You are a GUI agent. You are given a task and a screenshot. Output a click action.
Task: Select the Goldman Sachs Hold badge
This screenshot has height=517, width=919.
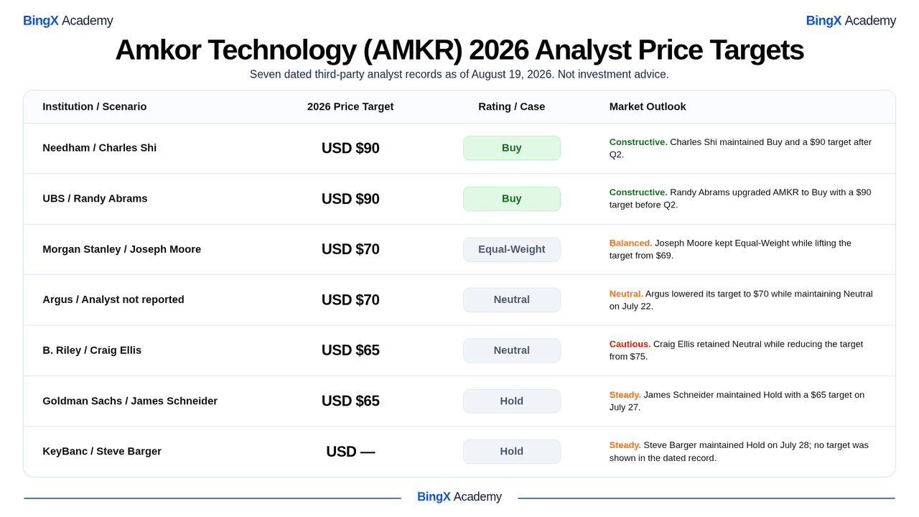point(512,401)
